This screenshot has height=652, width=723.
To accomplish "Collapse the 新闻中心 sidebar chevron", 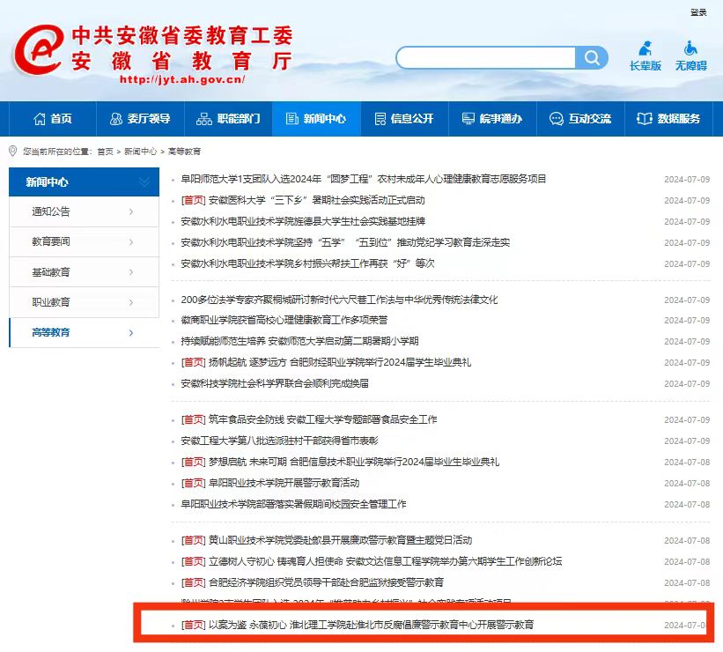I will pos(144,182).
